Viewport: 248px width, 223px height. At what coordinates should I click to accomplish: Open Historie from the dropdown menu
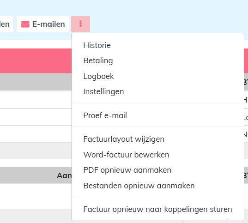[97, 45]
